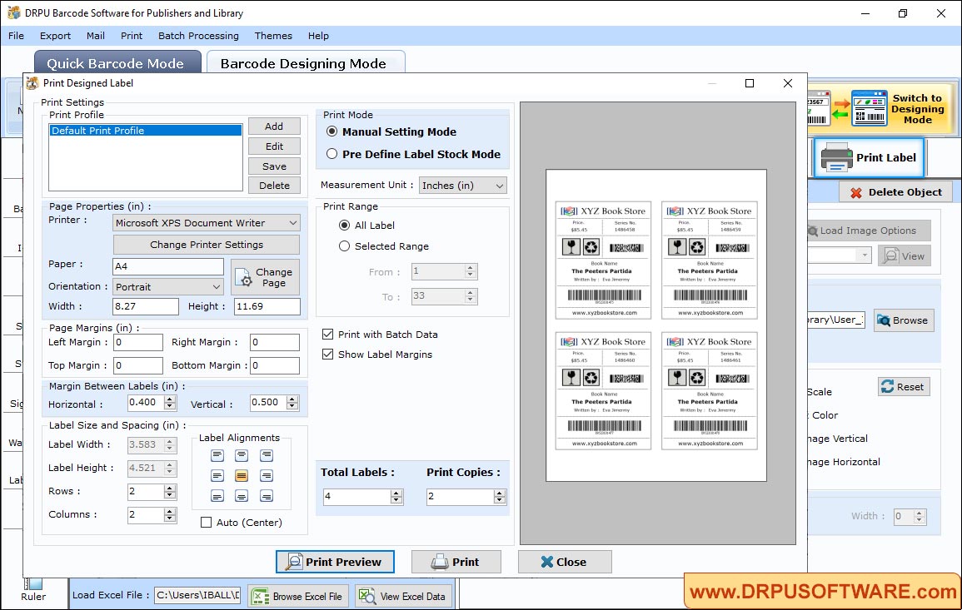The height and width of the screenshot is (610, 962).
Task: Select bottom-center label alignment icon
Action: click(x=242, y=496)
